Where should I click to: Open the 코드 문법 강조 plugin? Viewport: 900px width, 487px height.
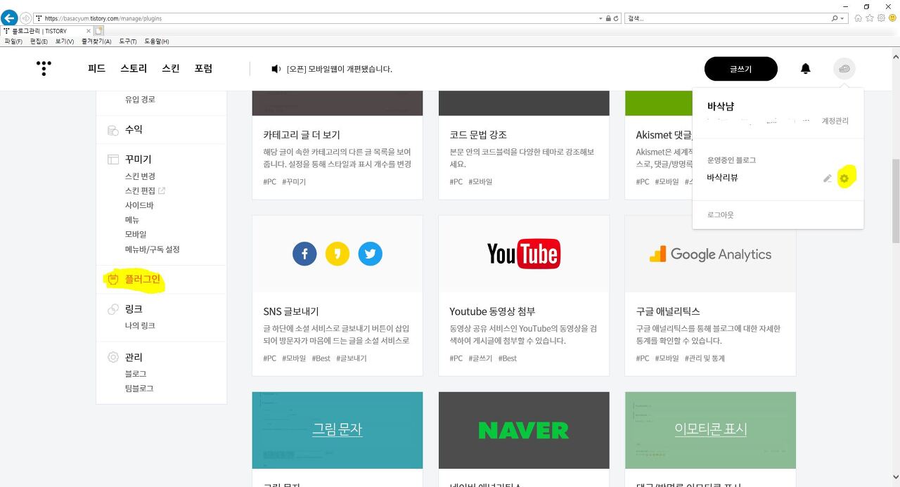478,135
